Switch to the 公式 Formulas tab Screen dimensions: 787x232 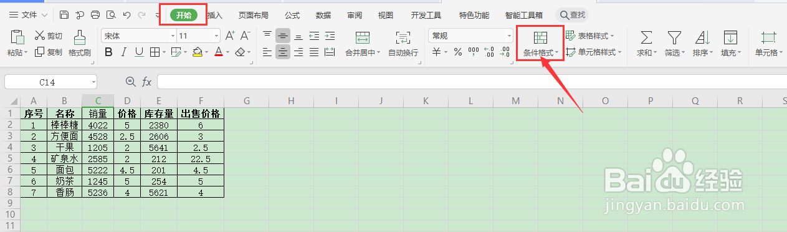(292, 15)
